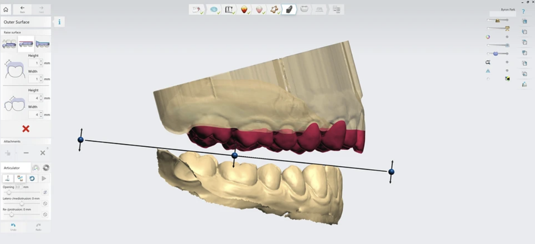Click the Home icon button
The width and height of the screenshot is (535, 244).
[6, 9]
